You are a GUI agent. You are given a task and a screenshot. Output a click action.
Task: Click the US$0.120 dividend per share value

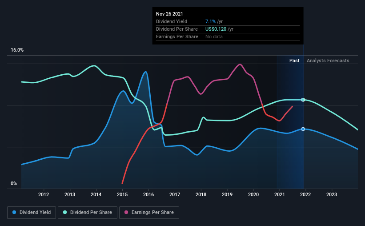click(216, 29)
